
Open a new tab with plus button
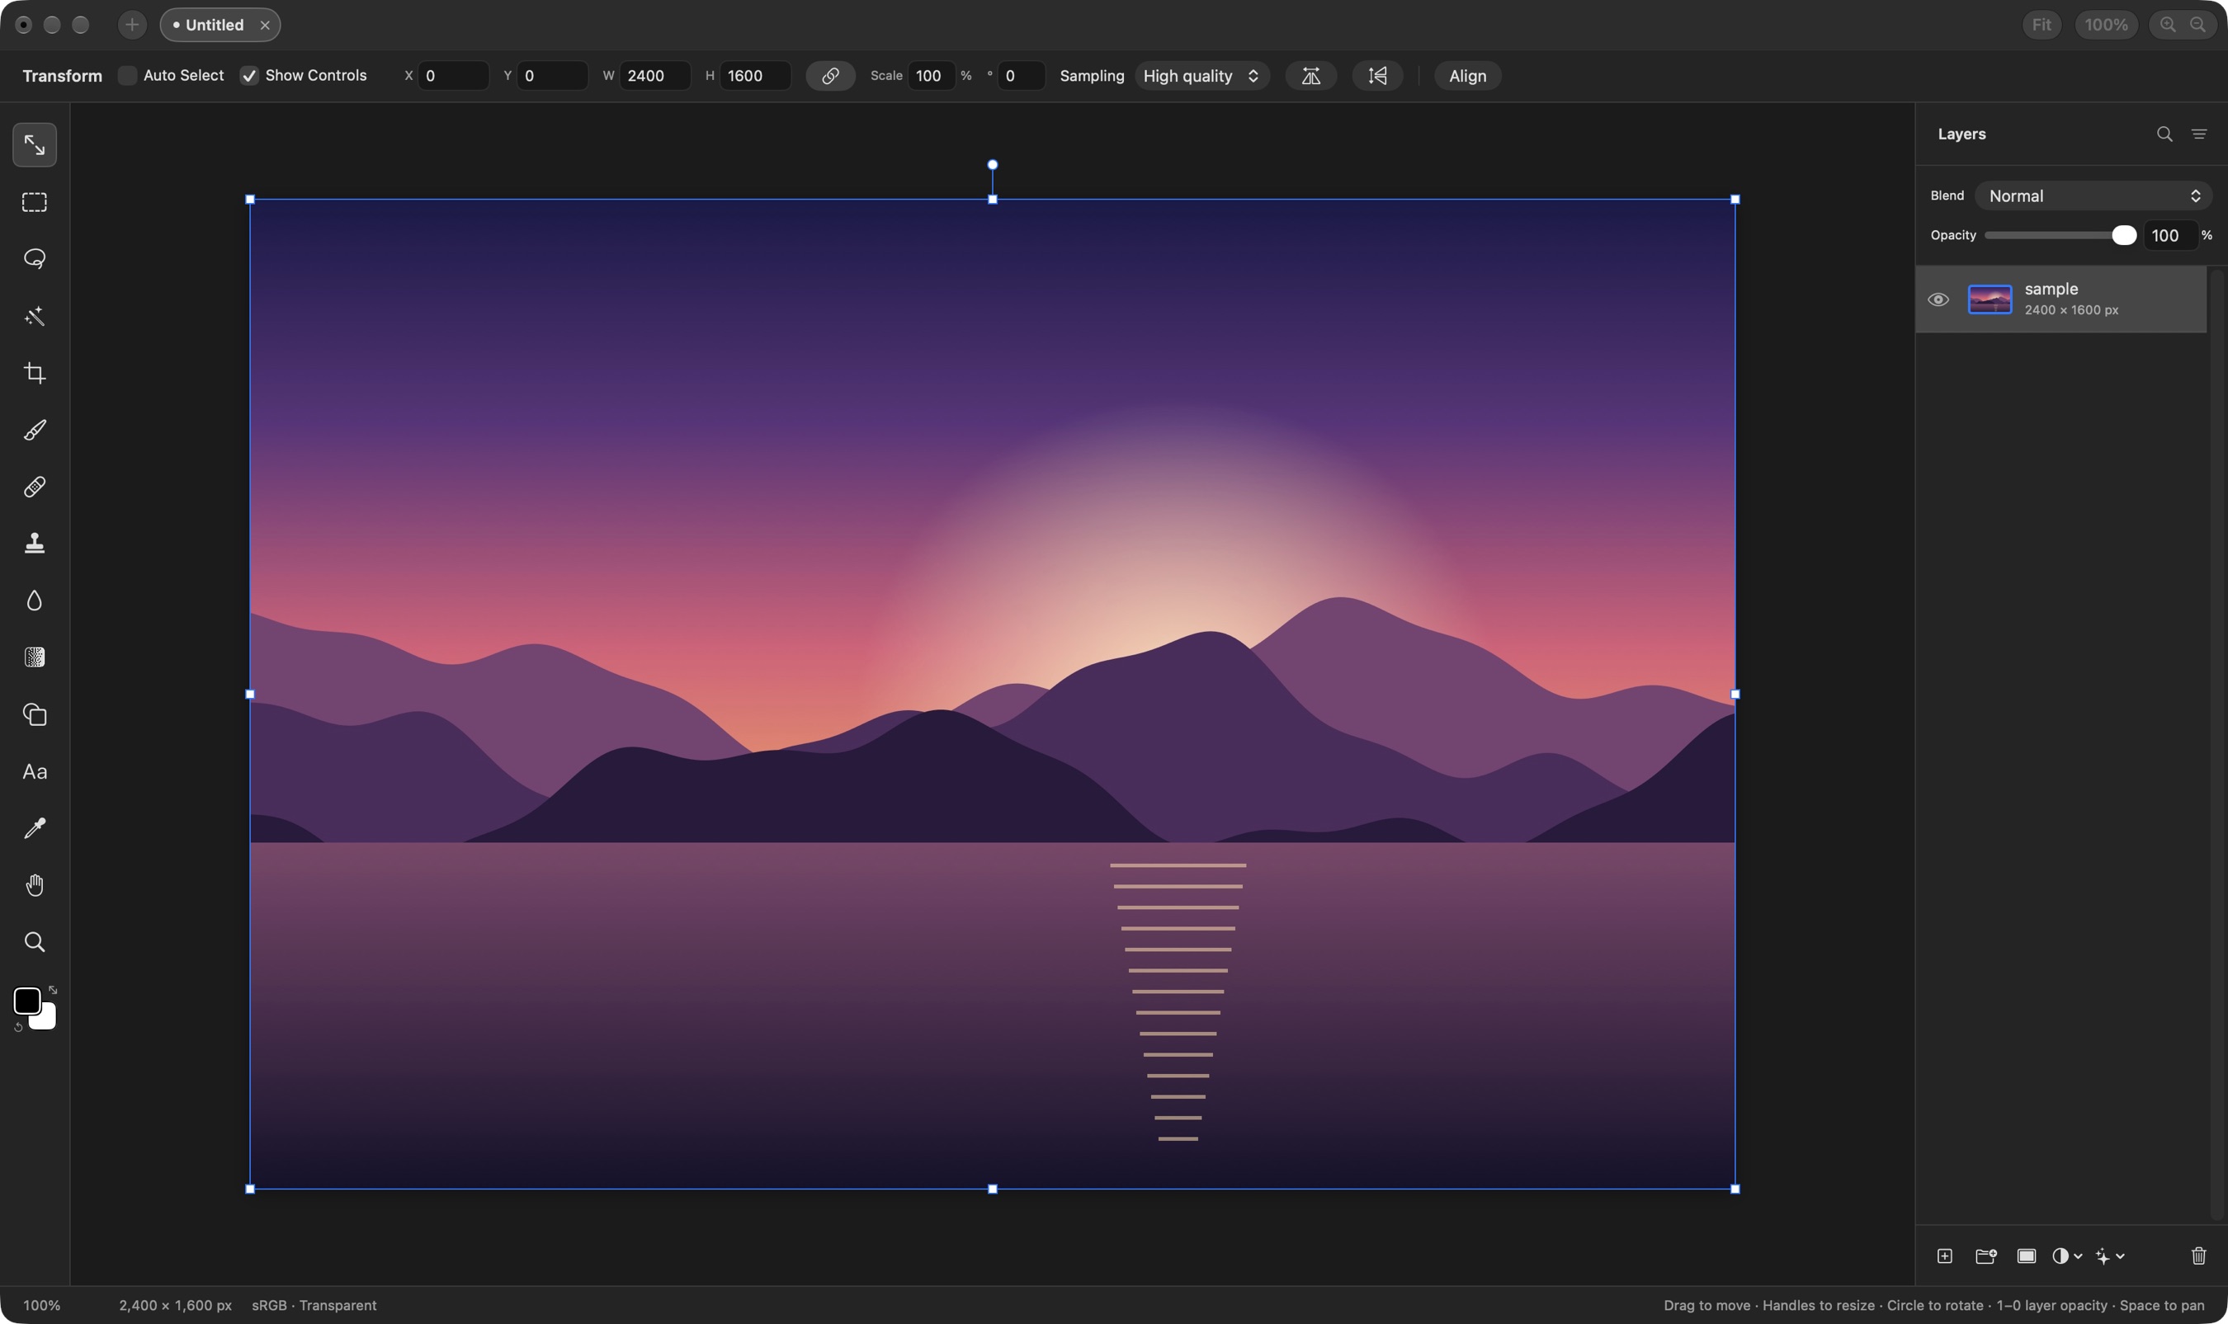[x=132, y=25]
